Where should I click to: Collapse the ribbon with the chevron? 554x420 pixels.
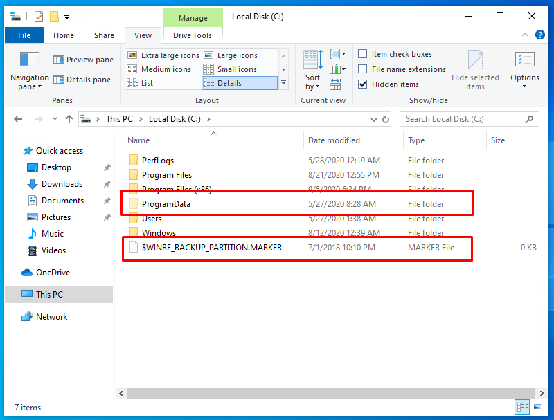pyautogui.click(x=525, y=35)
